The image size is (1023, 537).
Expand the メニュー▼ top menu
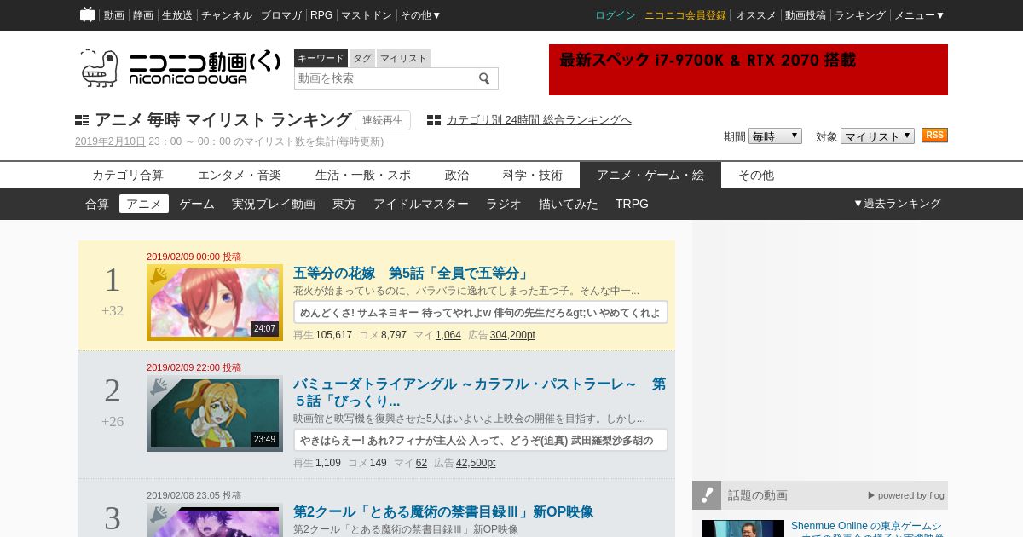tap(919, 15)
